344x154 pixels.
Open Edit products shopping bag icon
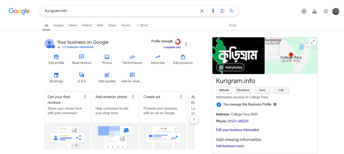[183, 57]
